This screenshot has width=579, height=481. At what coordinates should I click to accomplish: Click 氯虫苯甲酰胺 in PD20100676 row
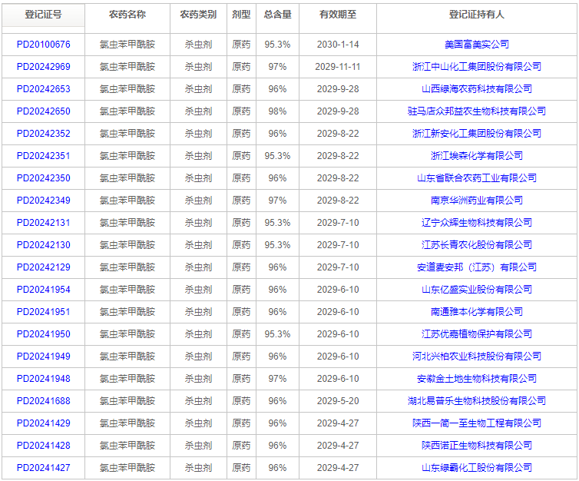tap(127, 45)
